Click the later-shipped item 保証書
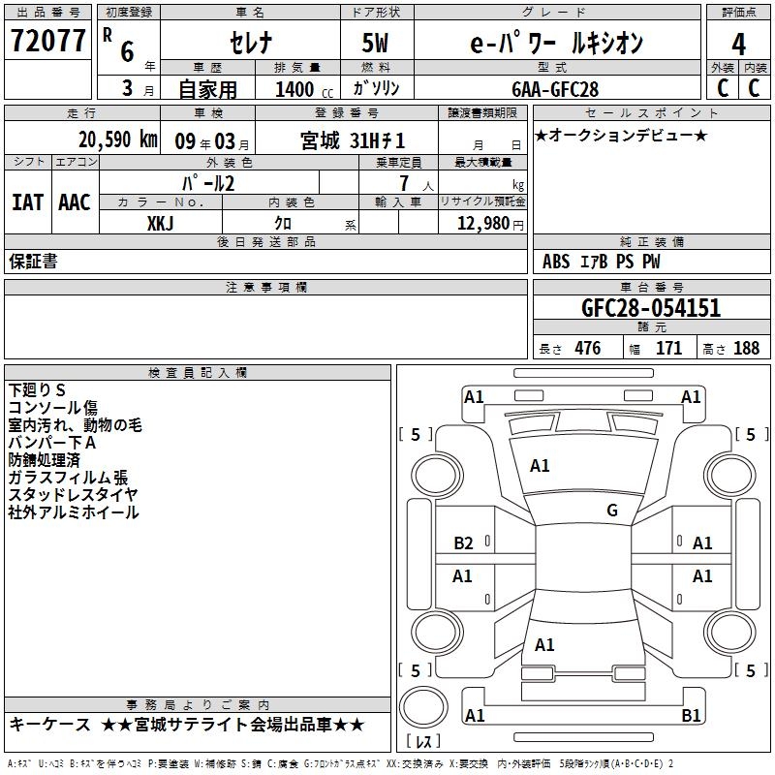 [33, 262]
